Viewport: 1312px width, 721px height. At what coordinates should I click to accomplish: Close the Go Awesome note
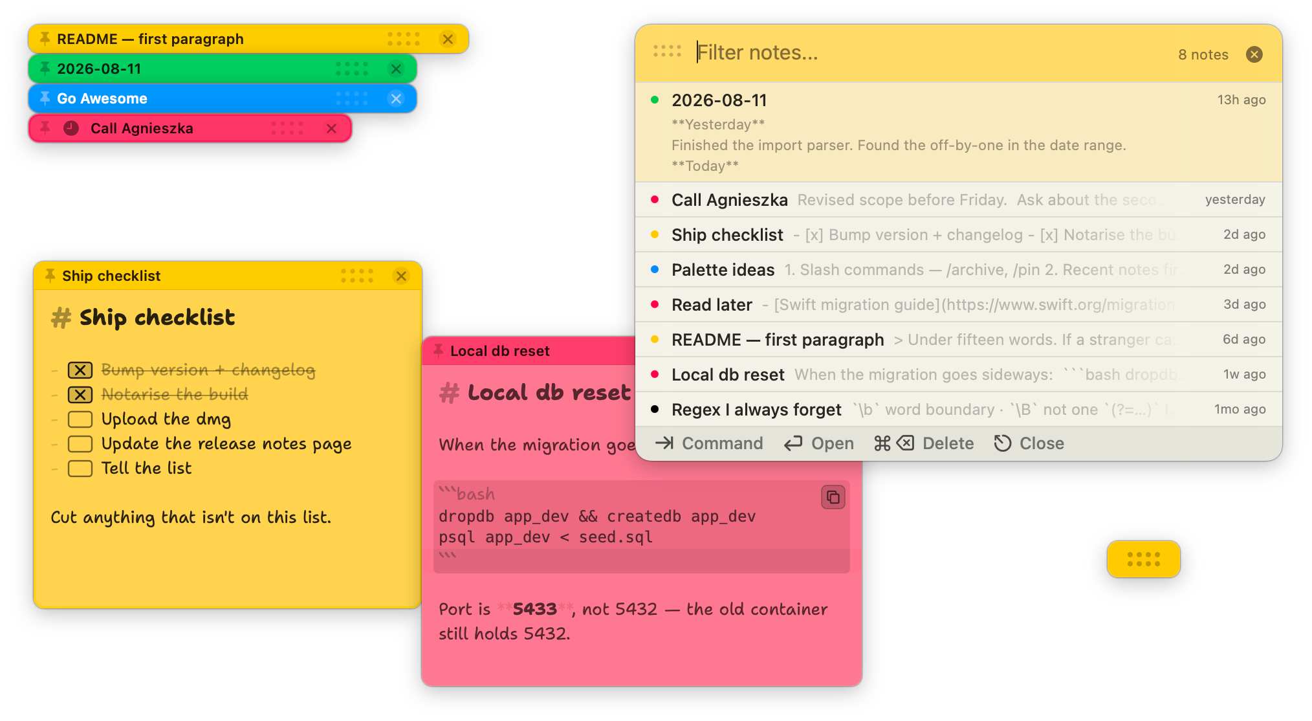click(x=396, y=98)
